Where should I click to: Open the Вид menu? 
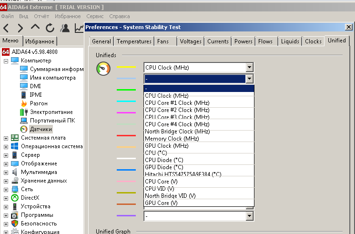click(23, 16)
